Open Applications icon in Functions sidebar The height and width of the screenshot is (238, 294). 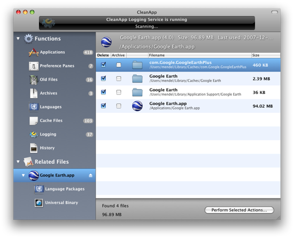(x=33, y=52)
